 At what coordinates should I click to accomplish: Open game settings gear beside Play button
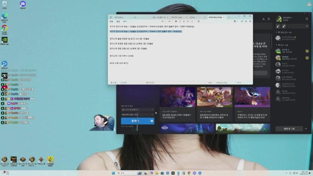[152, 121]
